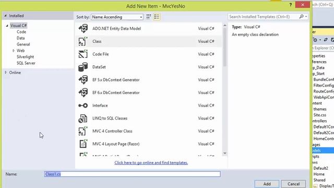Image resolution: width=334 pixels, height=188 pixels.
Task: Click the Installed header label
Action: point(16,16)
